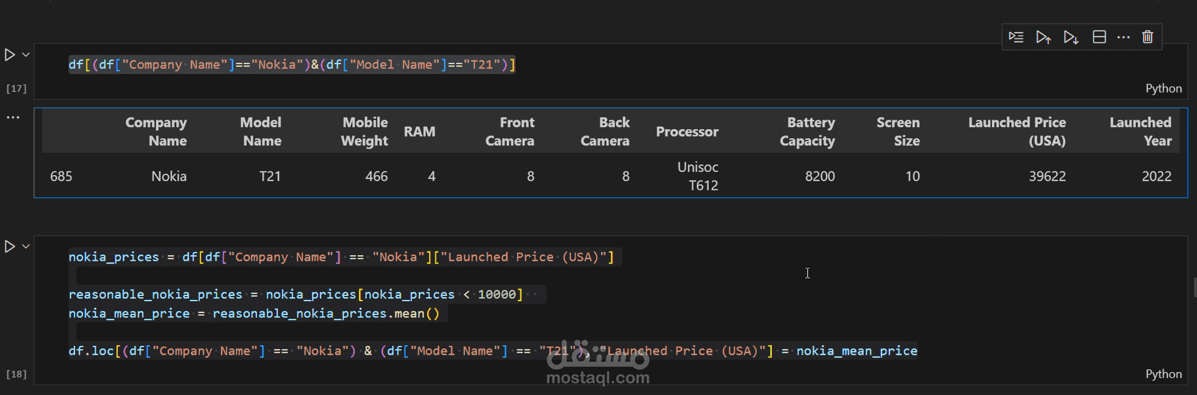Open More Actions in the cell toolbar
The width and height of the screenshot is (1197, 395).
tap(1123, 37)
